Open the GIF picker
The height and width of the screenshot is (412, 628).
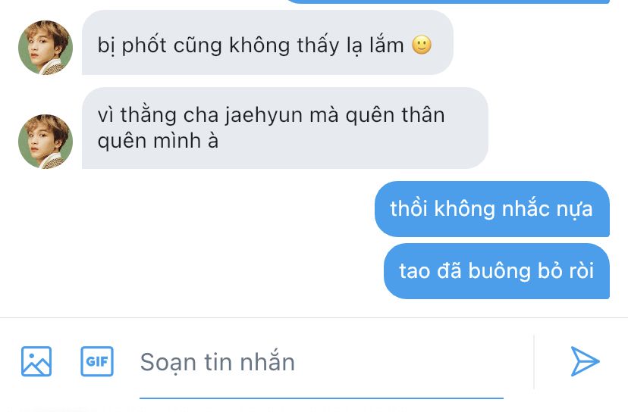click(97, 361)
